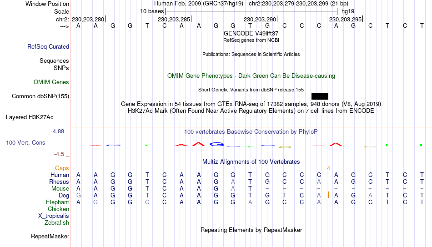Click the 10 bases scale bar
The width and height of the screenshot is (432, 247).
[x=251, y=11]
